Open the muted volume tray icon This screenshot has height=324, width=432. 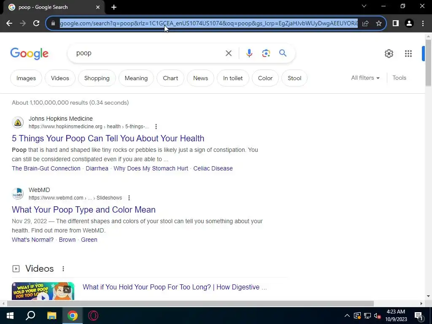[377, 316]
